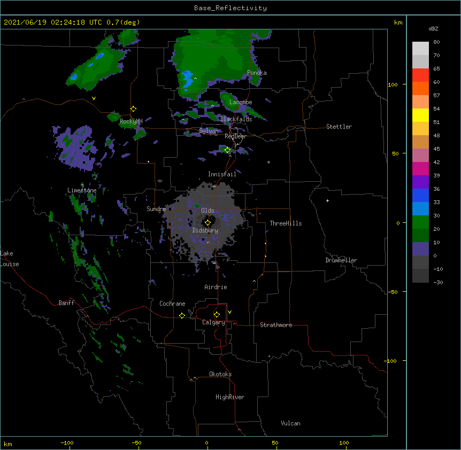Click the RedDeer city label

[x=235, y=136]
